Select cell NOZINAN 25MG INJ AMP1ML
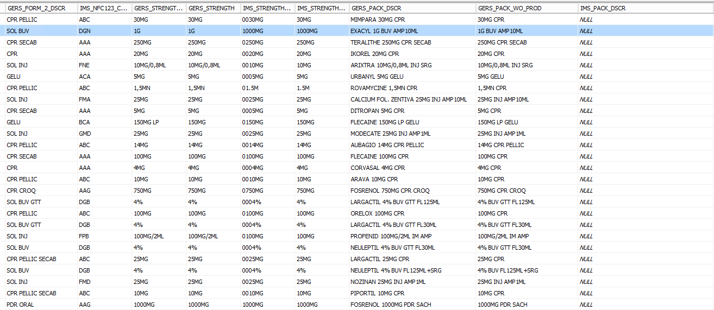714x310 pixels. (412, 282)
